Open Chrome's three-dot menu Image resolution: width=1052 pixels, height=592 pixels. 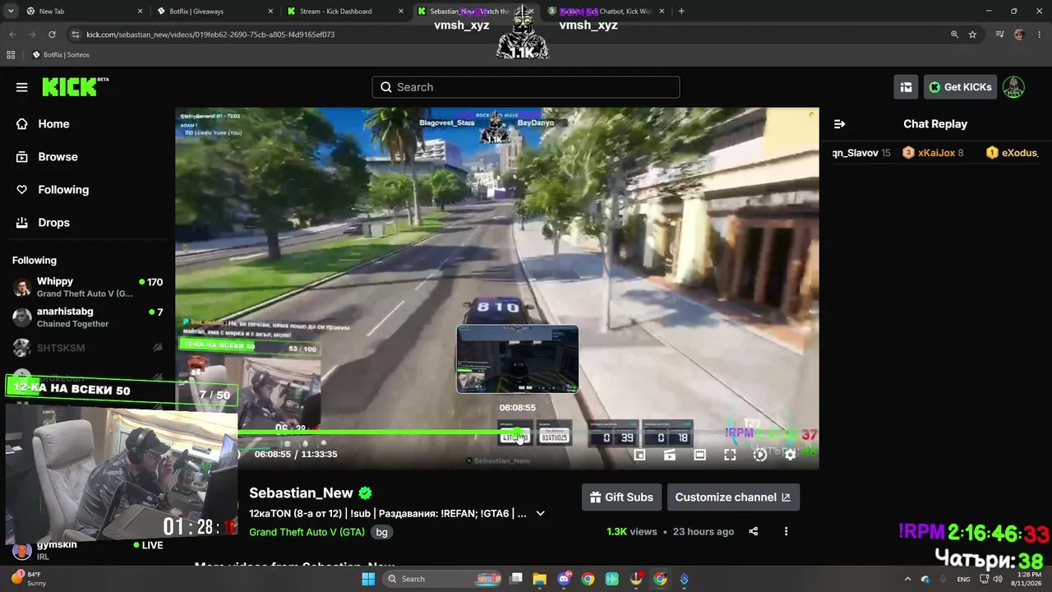(1039, 35)
